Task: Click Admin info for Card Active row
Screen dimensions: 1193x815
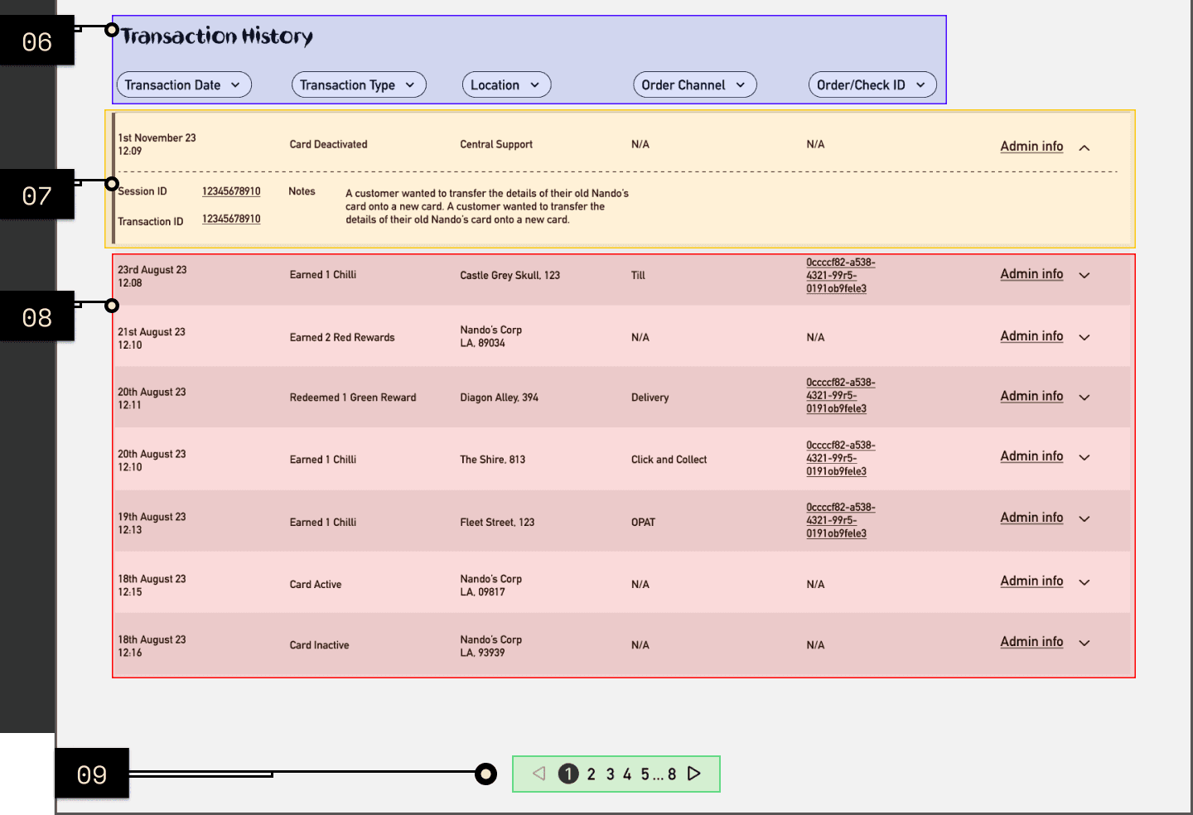Action: tap(1031, 581)
